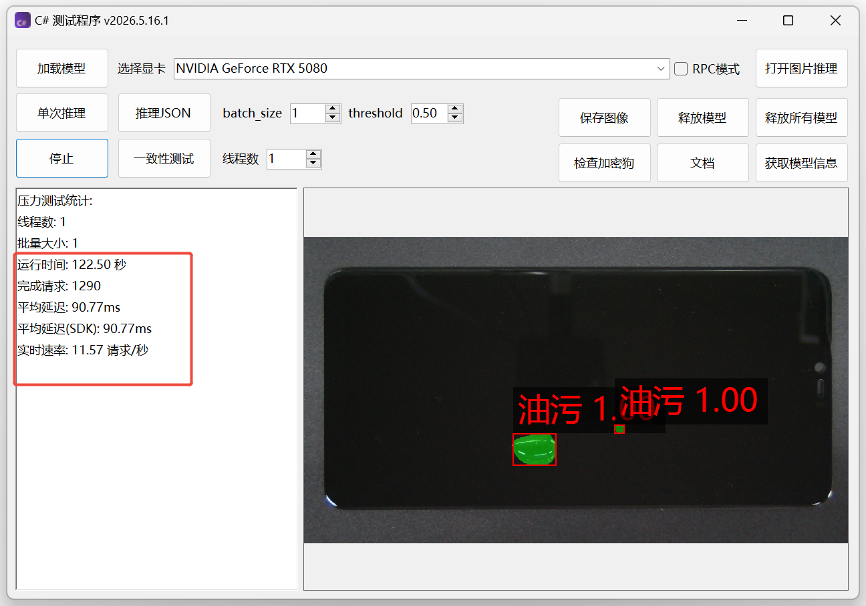Stop the stress test with 停止

pyautogui.click(x=61, y=158)
